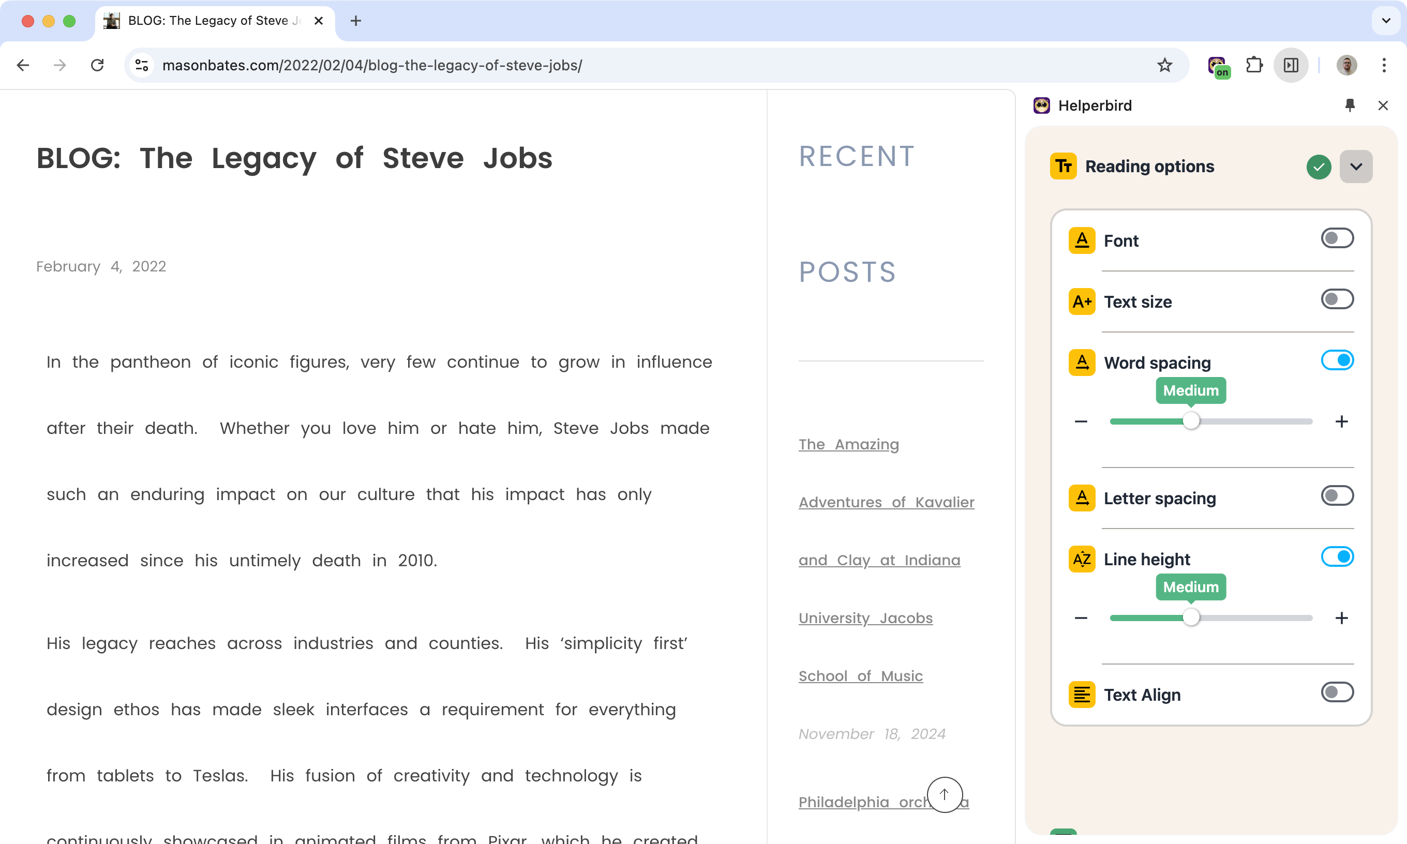Open the Chrome extensions puzzle icon

1254,65
